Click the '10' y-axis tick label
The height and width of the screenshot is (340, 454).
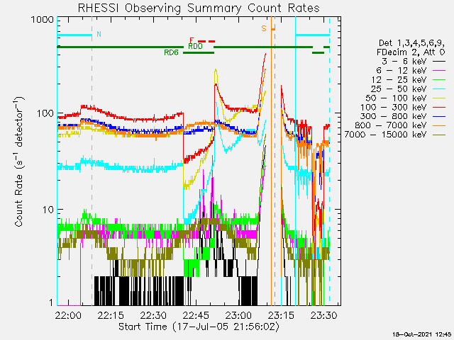48,210
